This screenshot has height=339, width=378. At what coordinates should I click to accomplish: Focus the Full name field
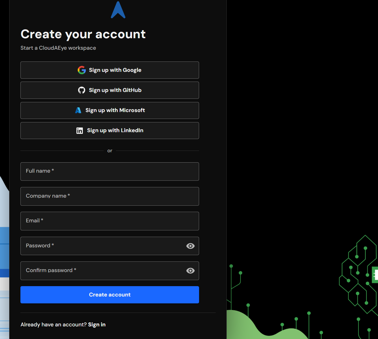[110, 172]
